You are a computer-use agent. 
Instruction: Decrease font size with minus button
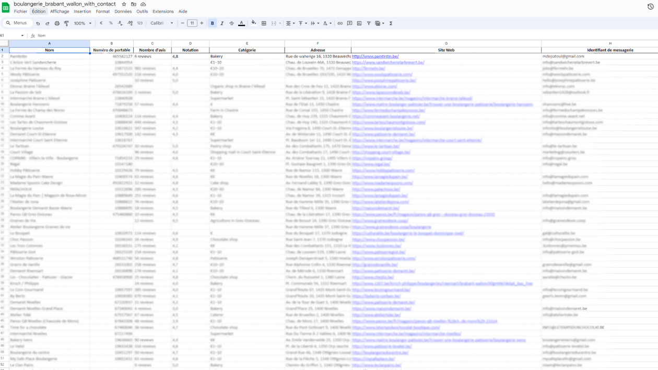182,24
